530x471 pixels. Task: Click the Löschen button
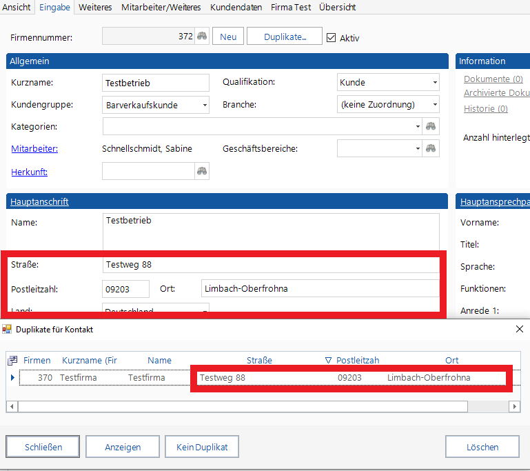(482, 447)
